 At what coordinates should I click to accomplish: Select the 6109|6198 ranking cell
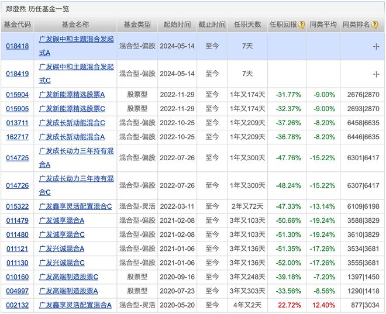(x=363, y=206)
